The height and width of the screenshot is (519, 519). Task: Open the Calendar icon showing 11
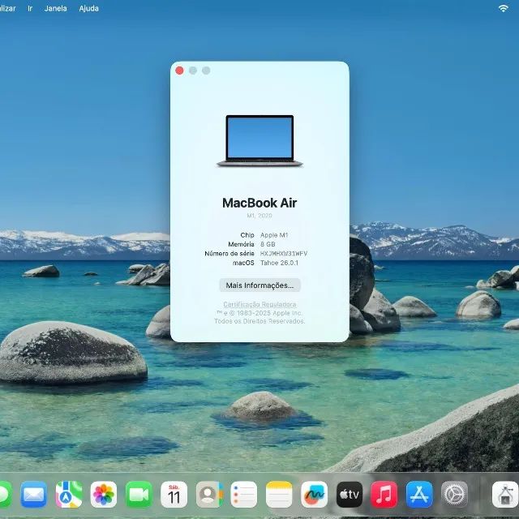click(x=174, y=495)
